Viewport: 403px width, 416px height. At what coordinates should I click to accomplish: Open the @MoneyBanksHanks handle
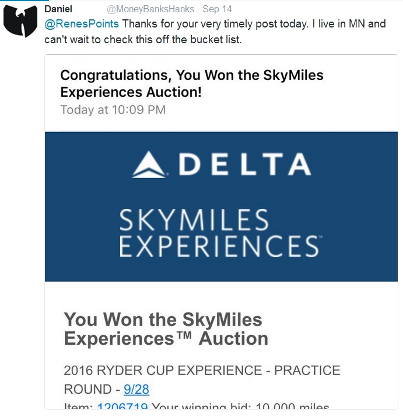coord(150,9)
